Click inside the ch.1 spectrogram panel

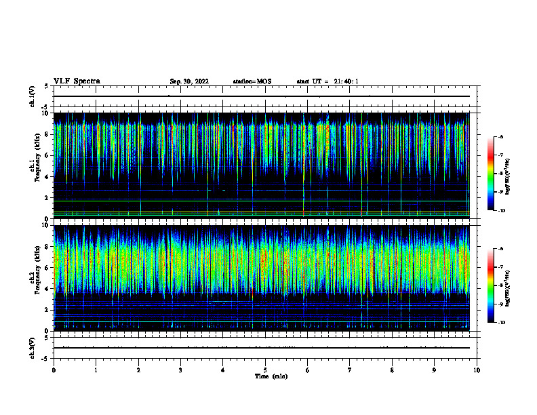261,165
